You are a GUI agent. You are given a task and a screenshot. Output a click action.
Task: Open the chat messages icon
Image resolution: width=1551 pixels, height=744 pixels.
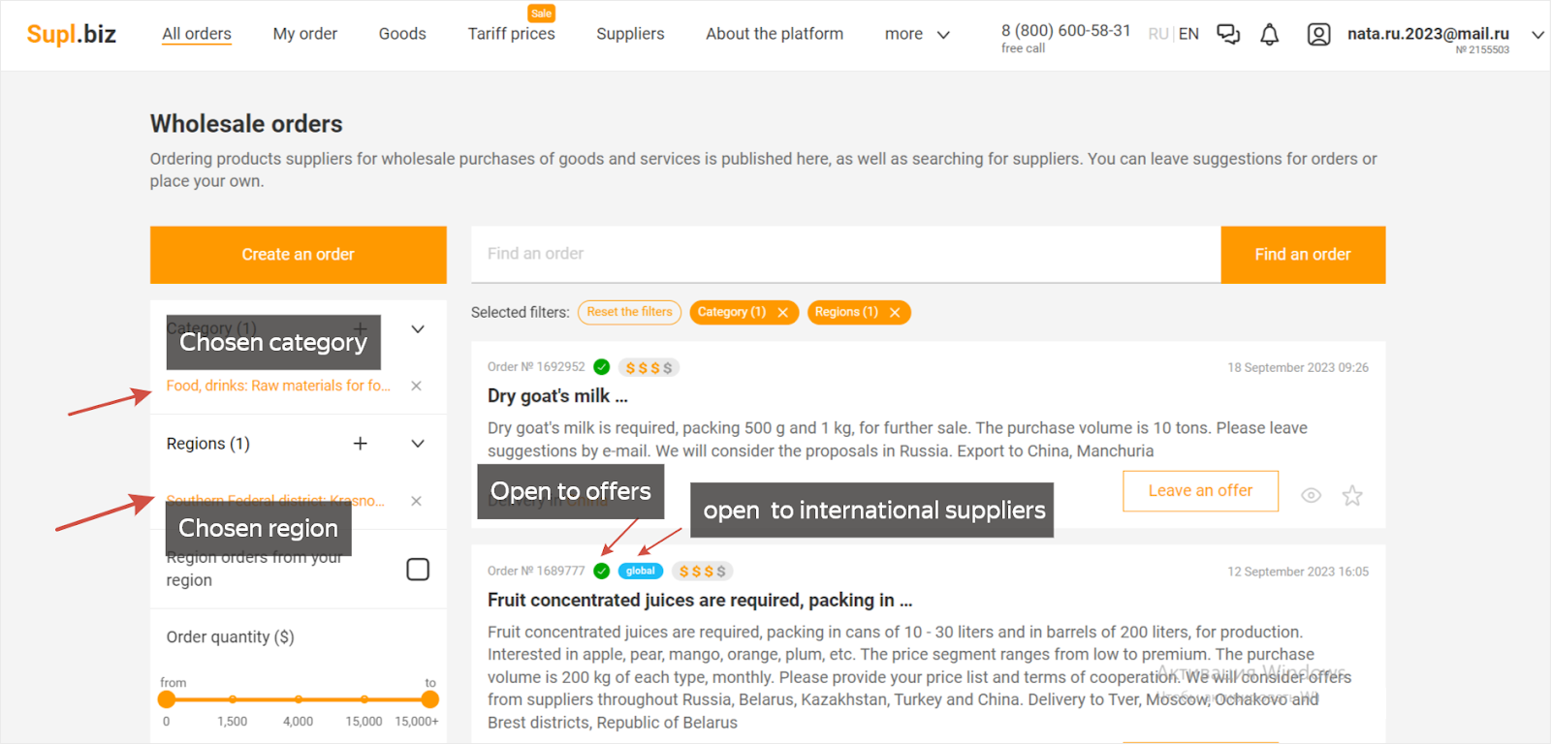[x=1228, y=35]
